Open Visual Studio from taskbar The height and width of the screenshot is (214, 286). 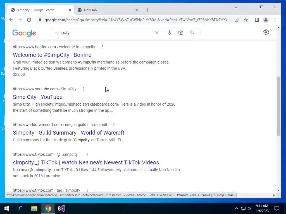pyautogui.click(x=62, y=208)
